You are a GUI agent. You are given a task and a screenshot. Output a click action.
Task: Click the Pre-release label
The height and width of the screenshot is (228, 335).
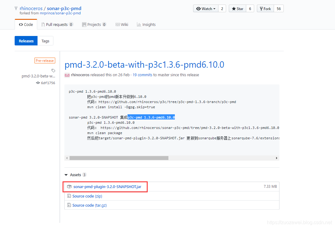pos(45,61)
